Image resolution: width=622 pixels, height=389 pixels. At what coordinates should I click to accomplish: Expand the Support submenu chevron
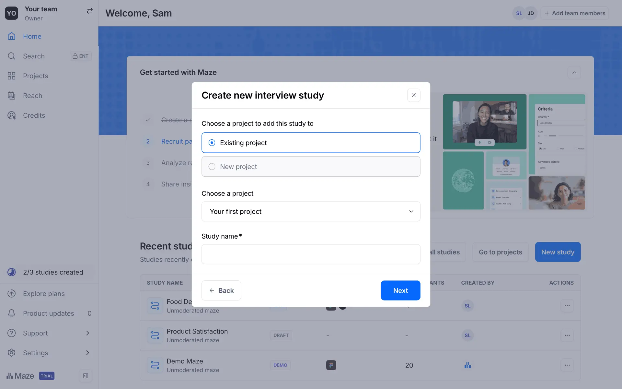(x=87, y=333)
